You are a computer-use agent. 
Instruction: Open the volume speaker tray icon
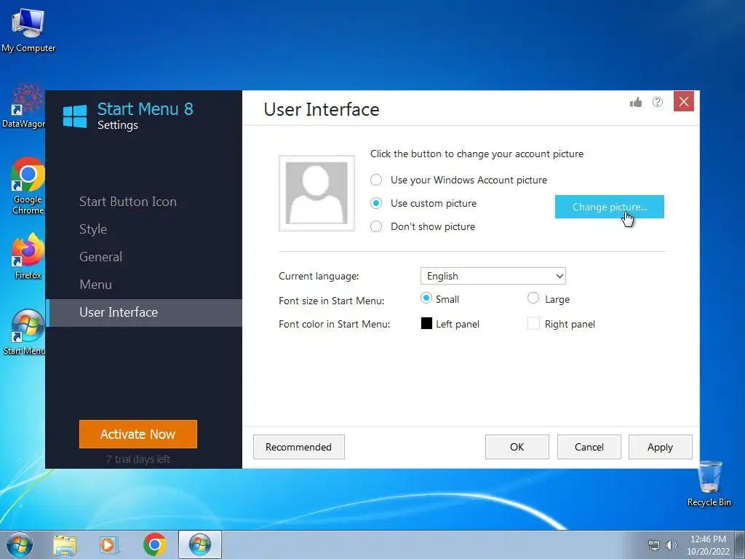672,545
